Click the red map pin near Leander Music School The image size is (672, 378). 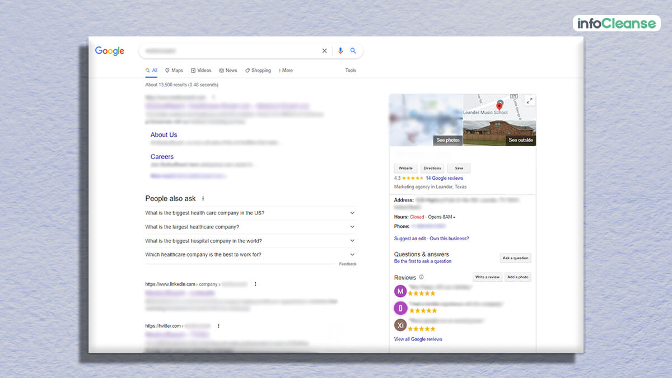click(500, 105)
